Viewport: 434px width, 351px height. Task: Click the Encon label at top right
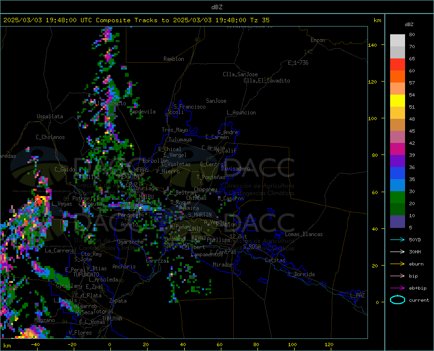click(x=318, y=40)
